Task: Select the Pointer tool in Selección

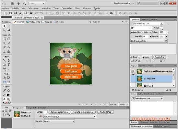Action: click(4, 26)
